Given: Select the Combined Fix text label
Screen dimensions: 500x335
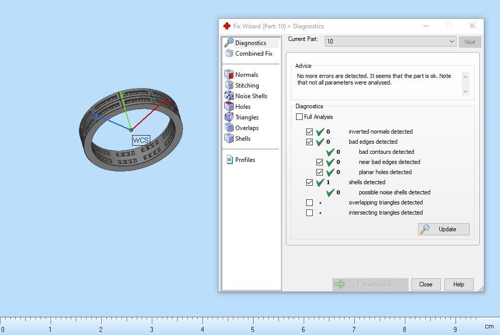Looking at the screenshot, I should click(x=254, y=54).
